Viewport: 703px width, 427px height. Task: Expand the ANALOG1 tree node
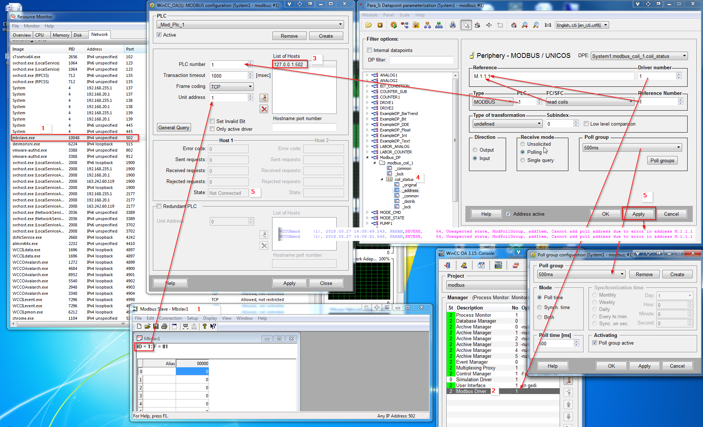(x=367, y=75)
